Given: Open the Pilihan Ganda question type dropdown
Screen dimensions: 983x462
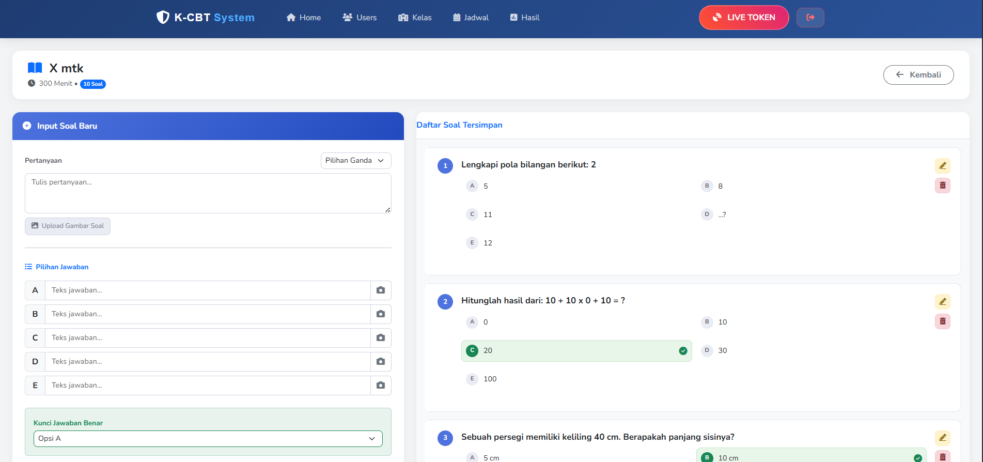Looking at the screenshot, I should tap(355, 161).
